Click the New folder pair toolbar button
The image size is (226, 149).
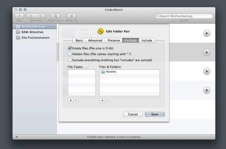click(19, 16)
